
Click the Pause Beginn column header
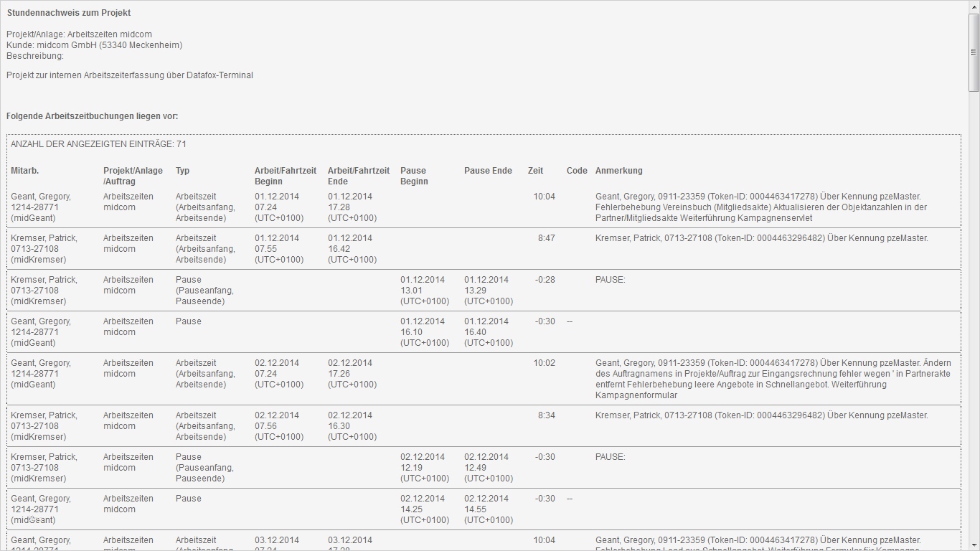(414, 176)
